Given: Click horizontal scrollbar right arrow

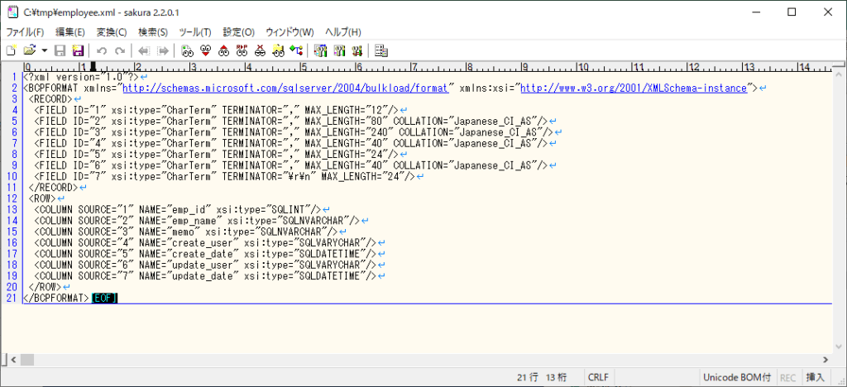Looking at the screenshot, I should point(826,360).
